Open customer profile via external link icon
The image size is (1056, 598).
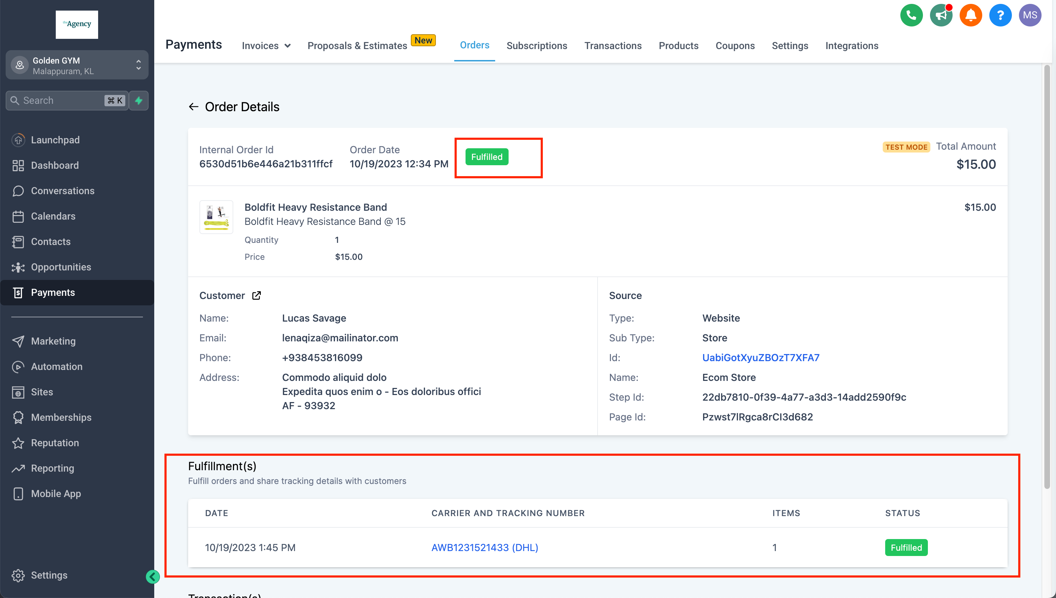click(256, 296)
